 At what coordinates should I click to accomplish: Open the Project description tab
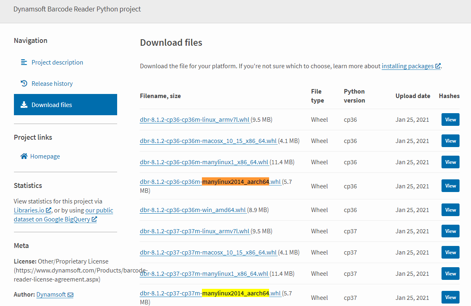coord(57,62)
